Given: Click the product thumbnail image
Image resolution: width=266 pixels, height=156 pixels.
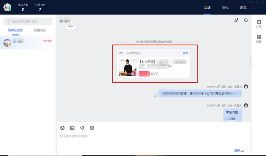Looking at the screenshot, I should [x=128, y=68].
